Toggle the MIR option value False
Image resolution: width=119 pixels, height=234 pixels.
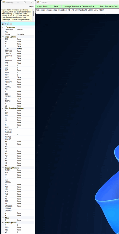pos(26,70)
